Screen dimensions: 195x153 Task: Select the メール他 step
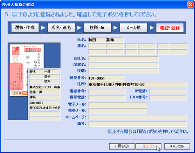(x=133, y=28)
